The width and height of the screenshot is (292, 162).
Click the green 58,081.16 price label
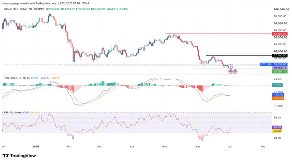[280, 71]
